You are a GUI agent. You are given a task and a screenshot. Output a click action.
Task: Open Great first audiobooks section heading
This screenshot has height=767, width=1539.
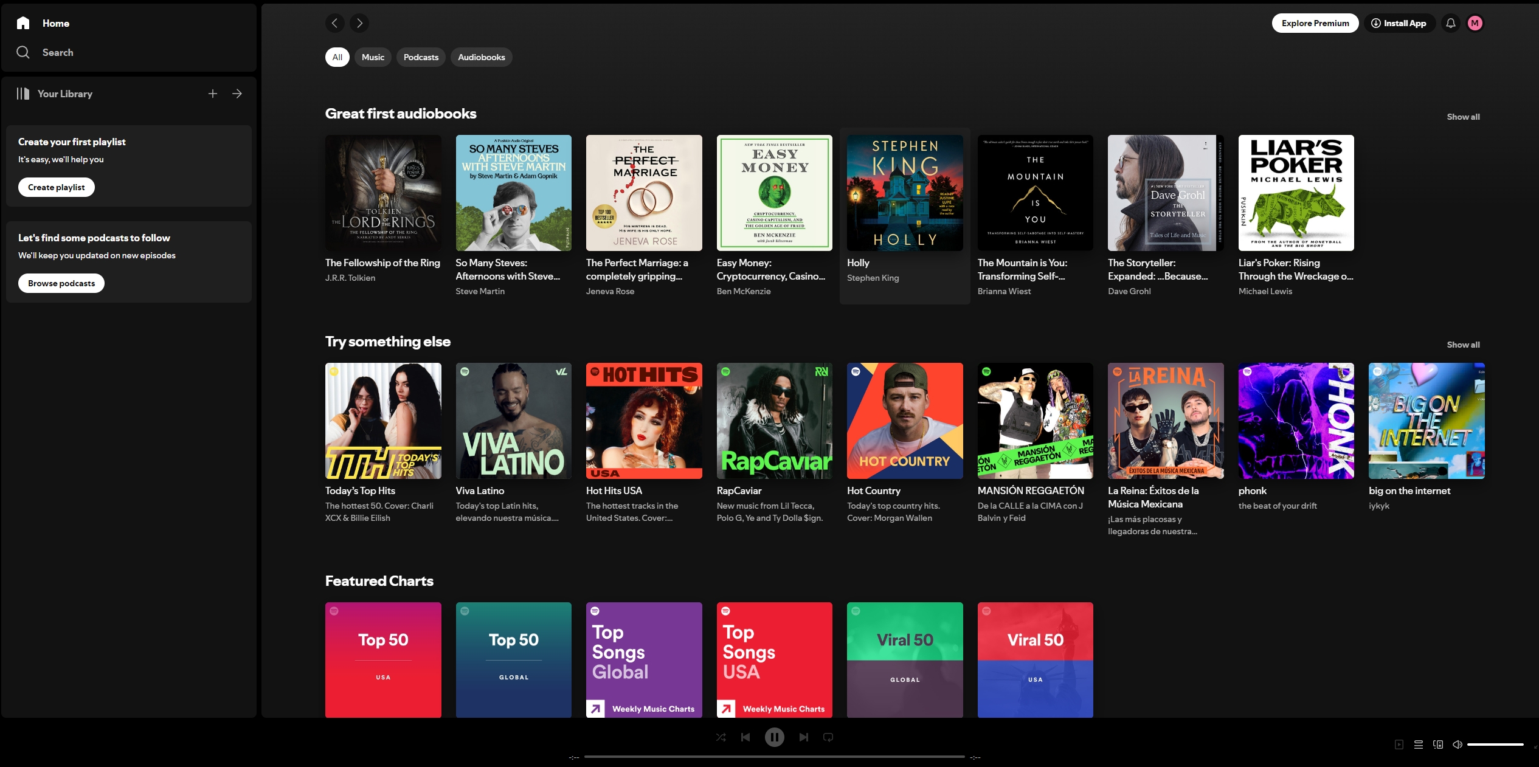(x=401, y=114)
